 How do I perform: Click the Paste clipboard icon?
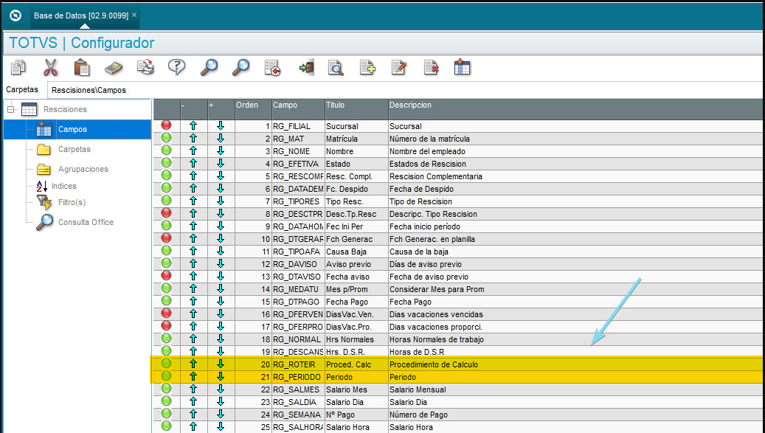pyautogui.click(x=81, y=68)
